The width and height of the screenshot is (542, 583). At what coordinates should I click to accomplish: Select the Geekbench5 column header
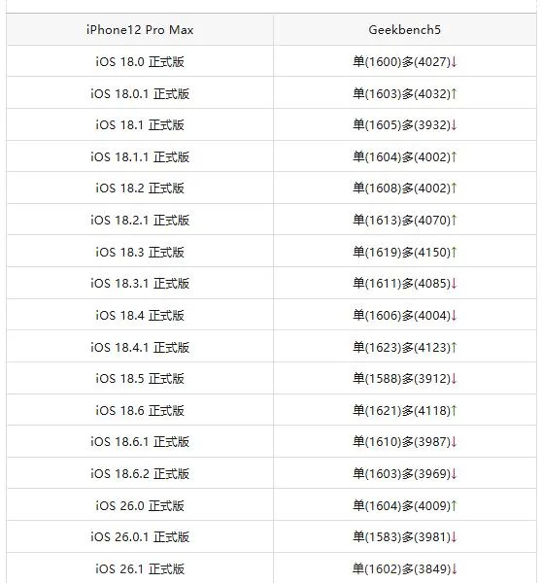[404, 30]
